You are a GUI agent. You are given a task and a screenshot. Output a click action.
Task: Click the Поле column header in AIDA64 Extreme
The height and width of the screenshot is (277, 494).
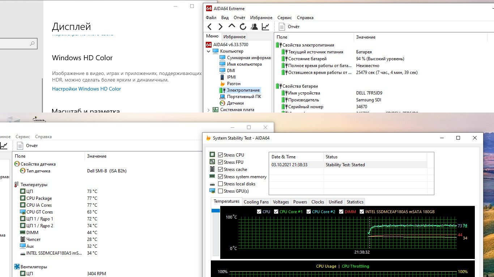314,37
